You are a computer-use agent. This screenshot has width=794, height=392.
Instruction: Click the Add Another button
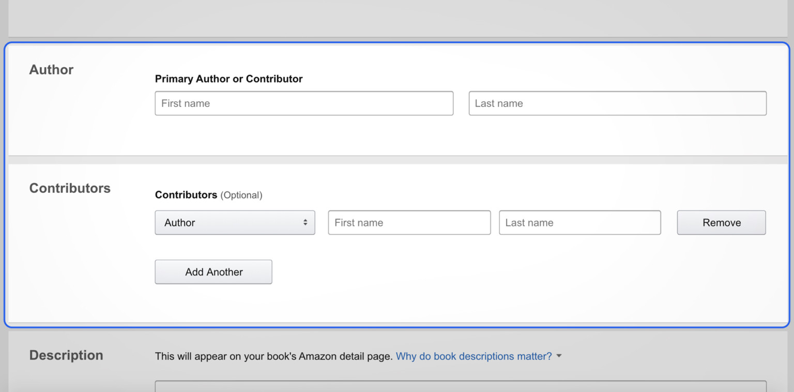point(213,272)
